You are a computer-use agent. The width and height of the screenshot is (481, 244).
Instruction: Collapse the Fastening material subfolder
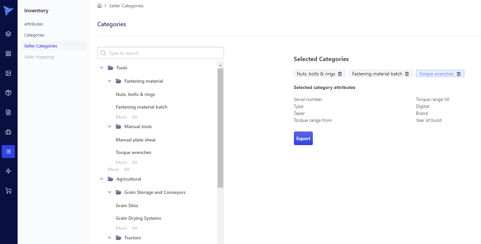pyautogui.click(x=109, y=81)
